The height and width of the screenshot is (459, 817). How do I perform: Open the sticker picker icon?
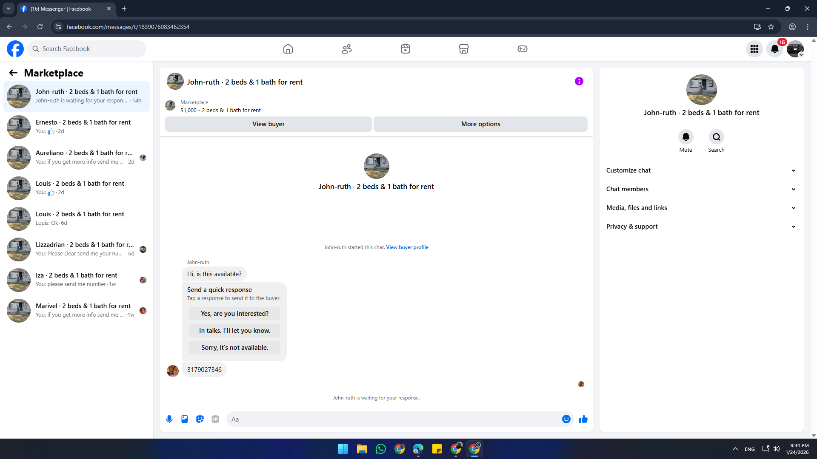[200, 419]
